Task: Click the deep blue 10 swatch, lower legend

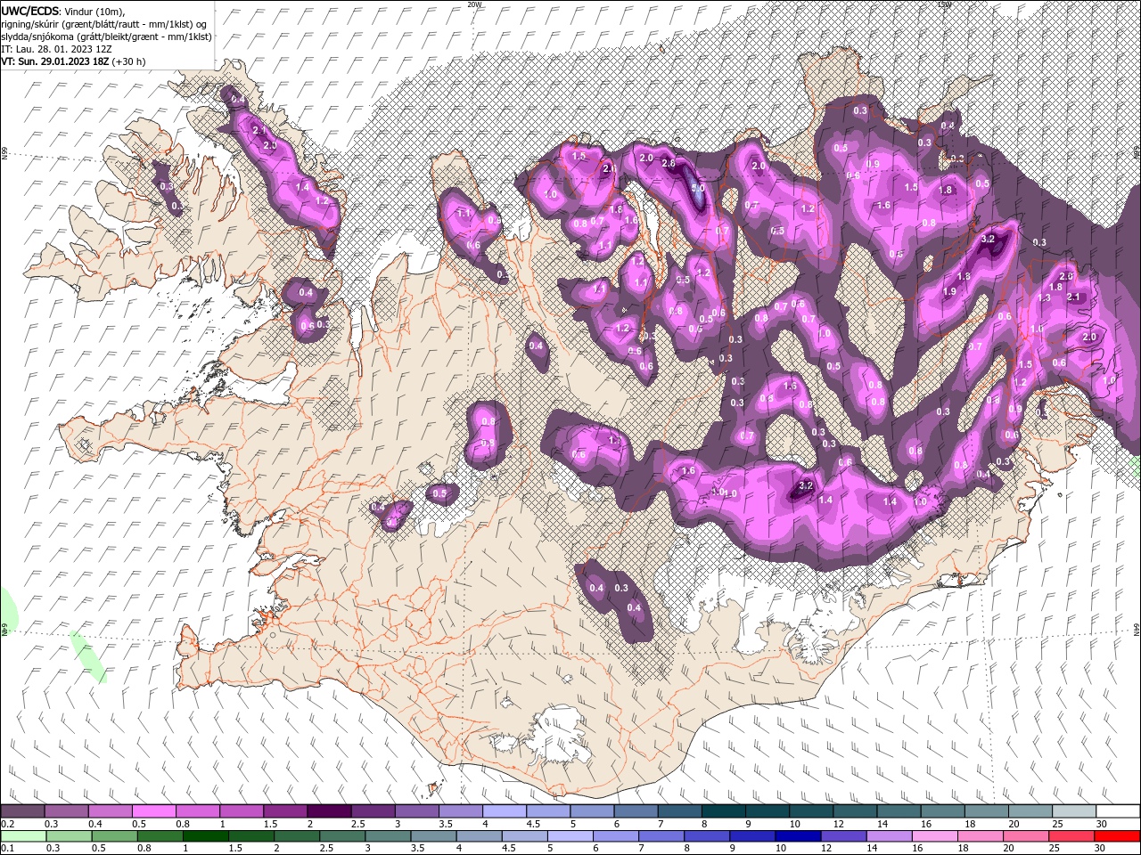Action: click(798, 836)
